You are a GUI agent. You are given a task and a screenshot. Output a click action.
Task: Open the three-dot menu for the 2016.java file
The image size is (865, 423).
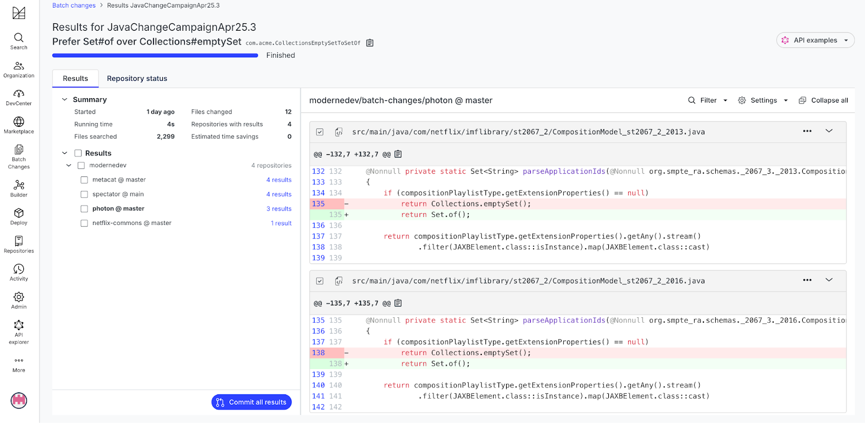point(807,280)
